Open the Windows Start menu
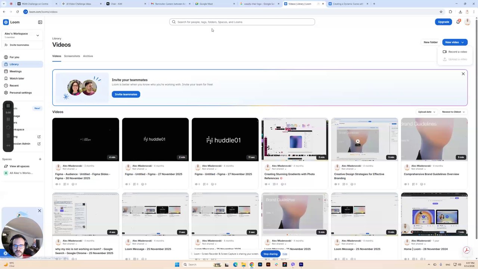Viewport: 478px width, 269px height. click(177, 265)
